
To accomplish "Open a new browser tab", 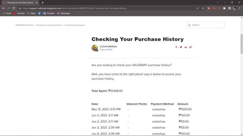I will click(x=43, y=3).
